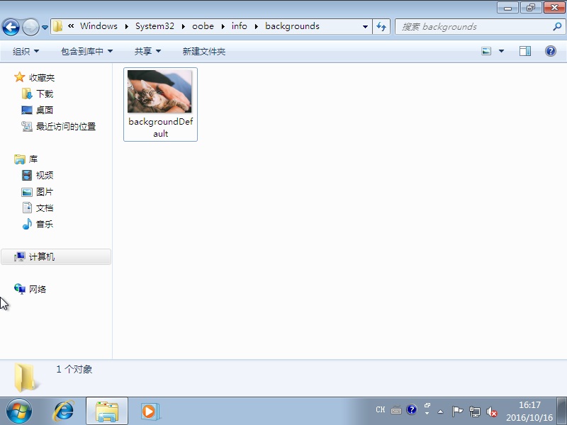Navigate to System32 in the breadcrumb
567x425 pixels.
pos(155,26)
